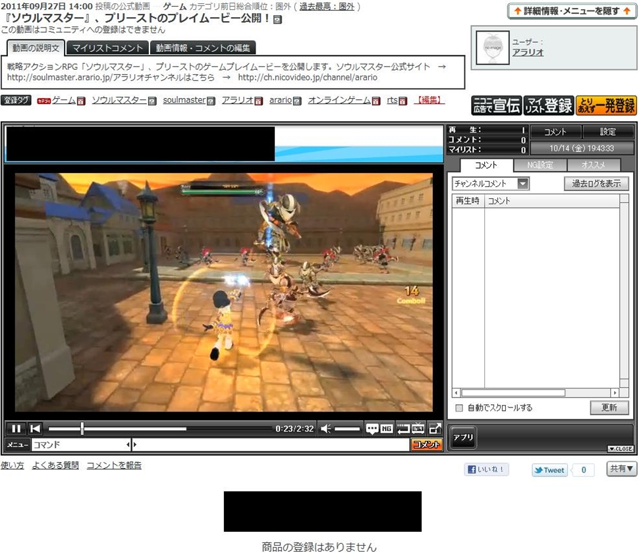Viewport: 639px width, 553px height.
Task: Open the アプリ button
Action: [x=463, y=437]
